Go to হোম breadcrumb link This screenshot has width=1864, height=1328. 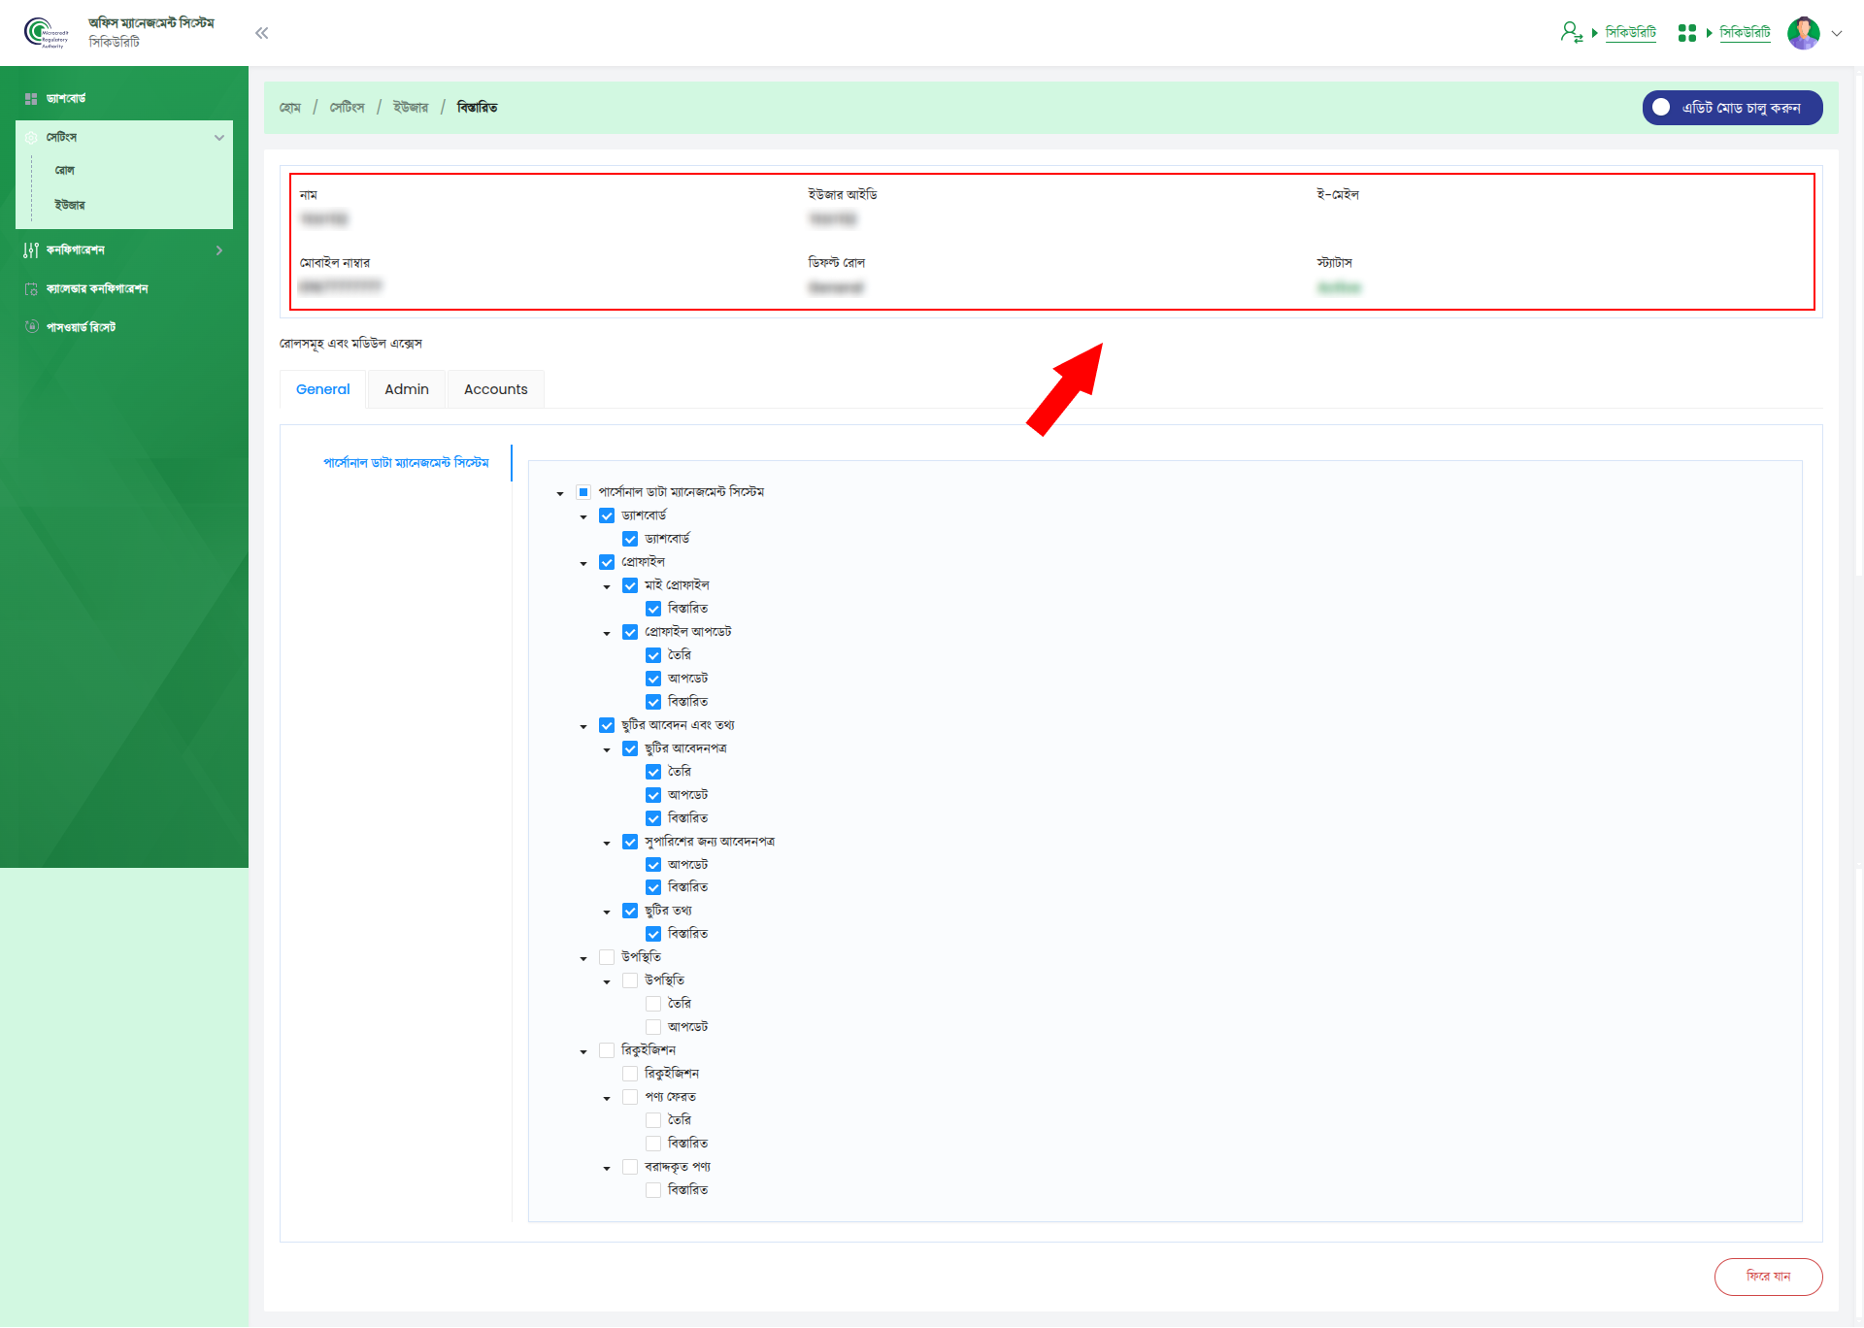pyautogui.click(x=290, y=108)
